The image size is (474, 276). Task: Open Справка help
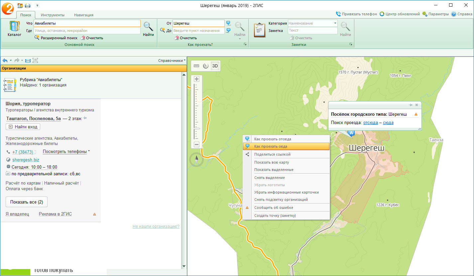tap(462, 14)
